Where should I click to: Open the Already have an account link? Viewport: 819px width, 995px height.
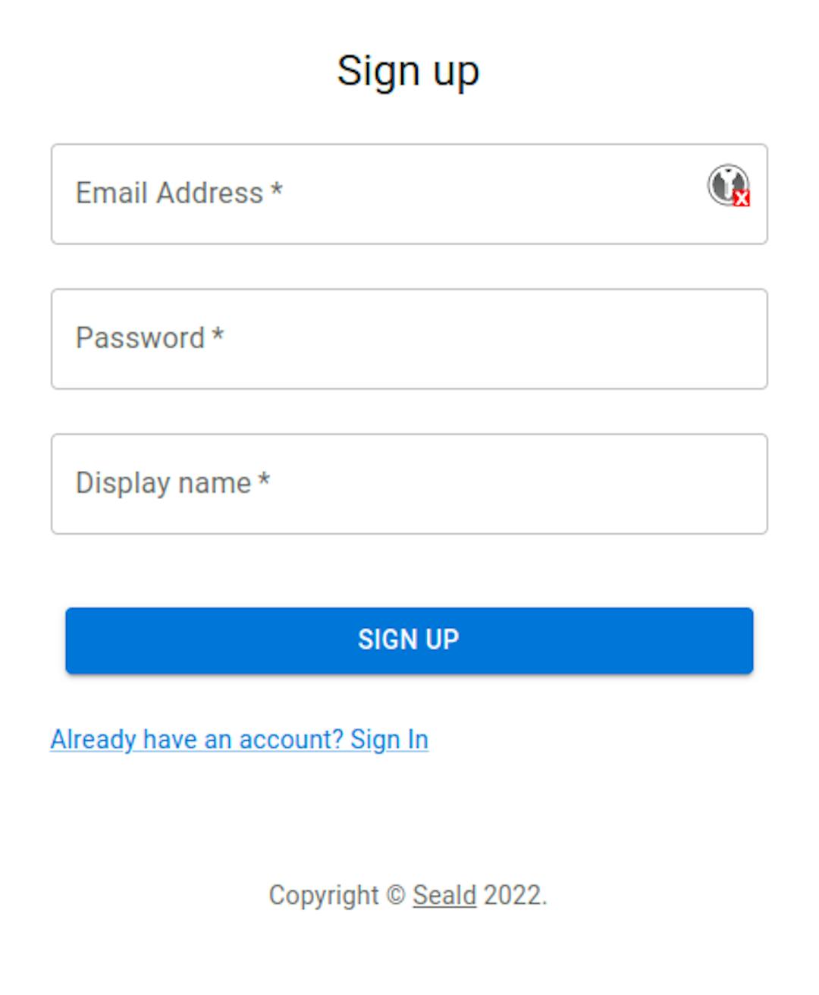pyautogui.click(x=240, y=739)
